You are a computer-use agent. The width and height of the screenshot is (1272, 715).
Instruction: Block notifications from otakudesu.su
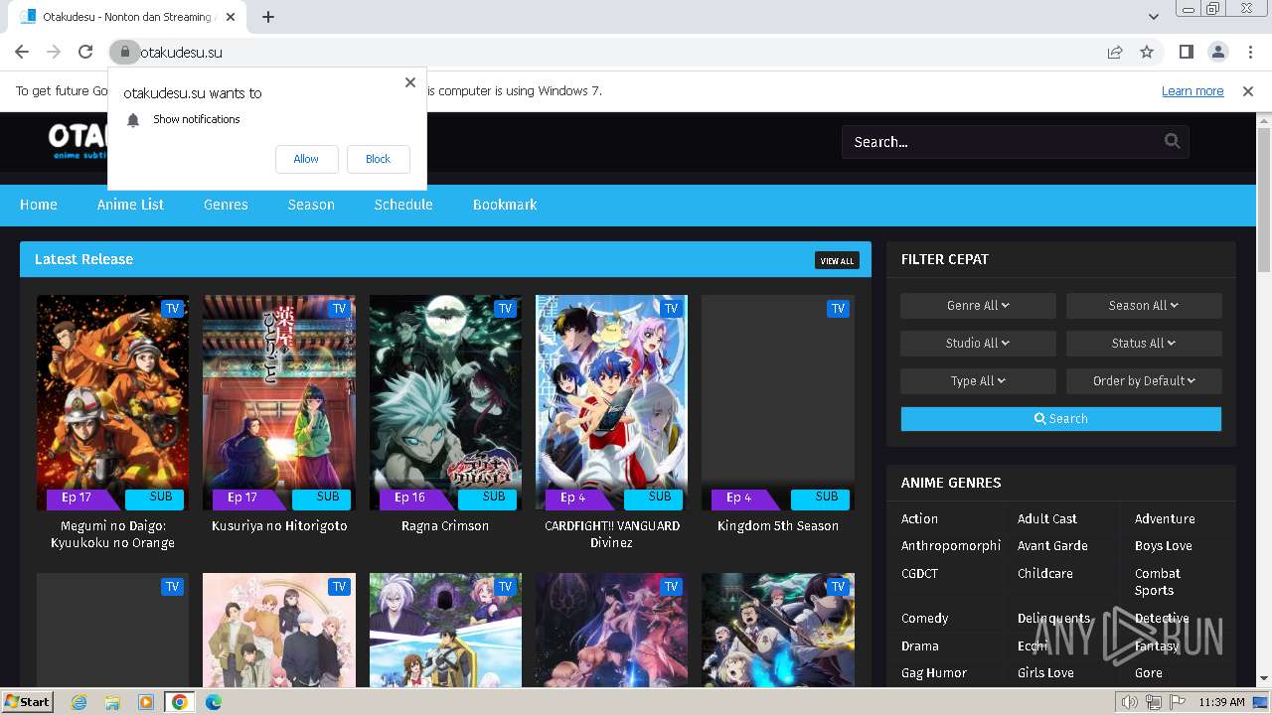pyautogui.click(x=378, y=159)
